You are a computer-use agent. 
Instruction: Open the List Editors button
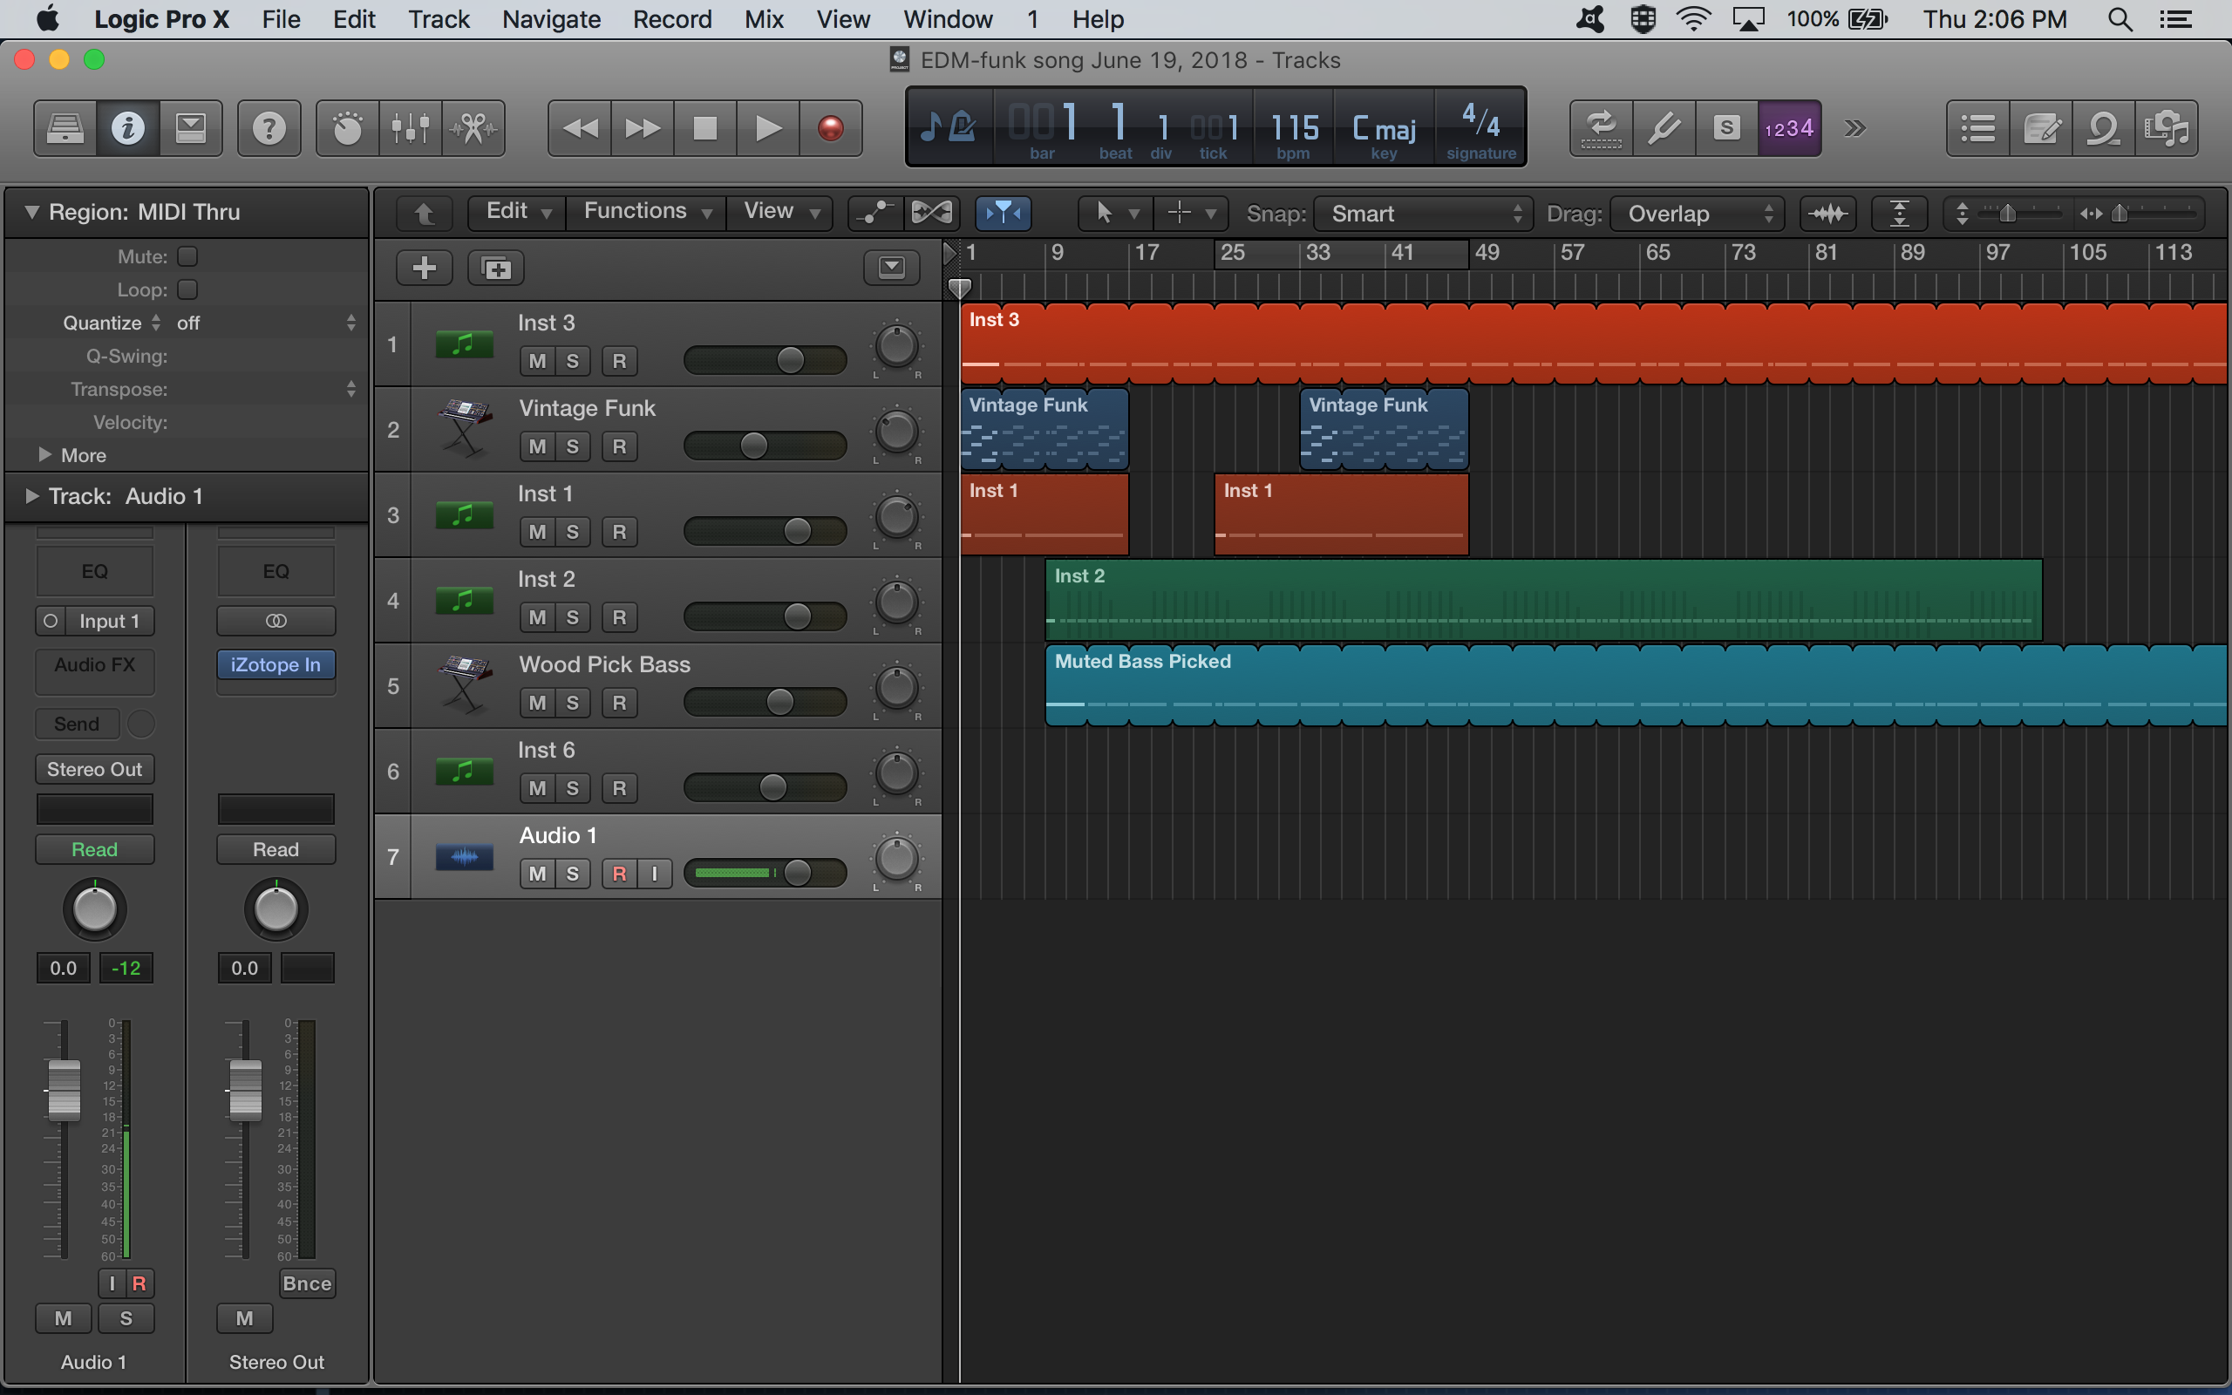(1978, 128)
